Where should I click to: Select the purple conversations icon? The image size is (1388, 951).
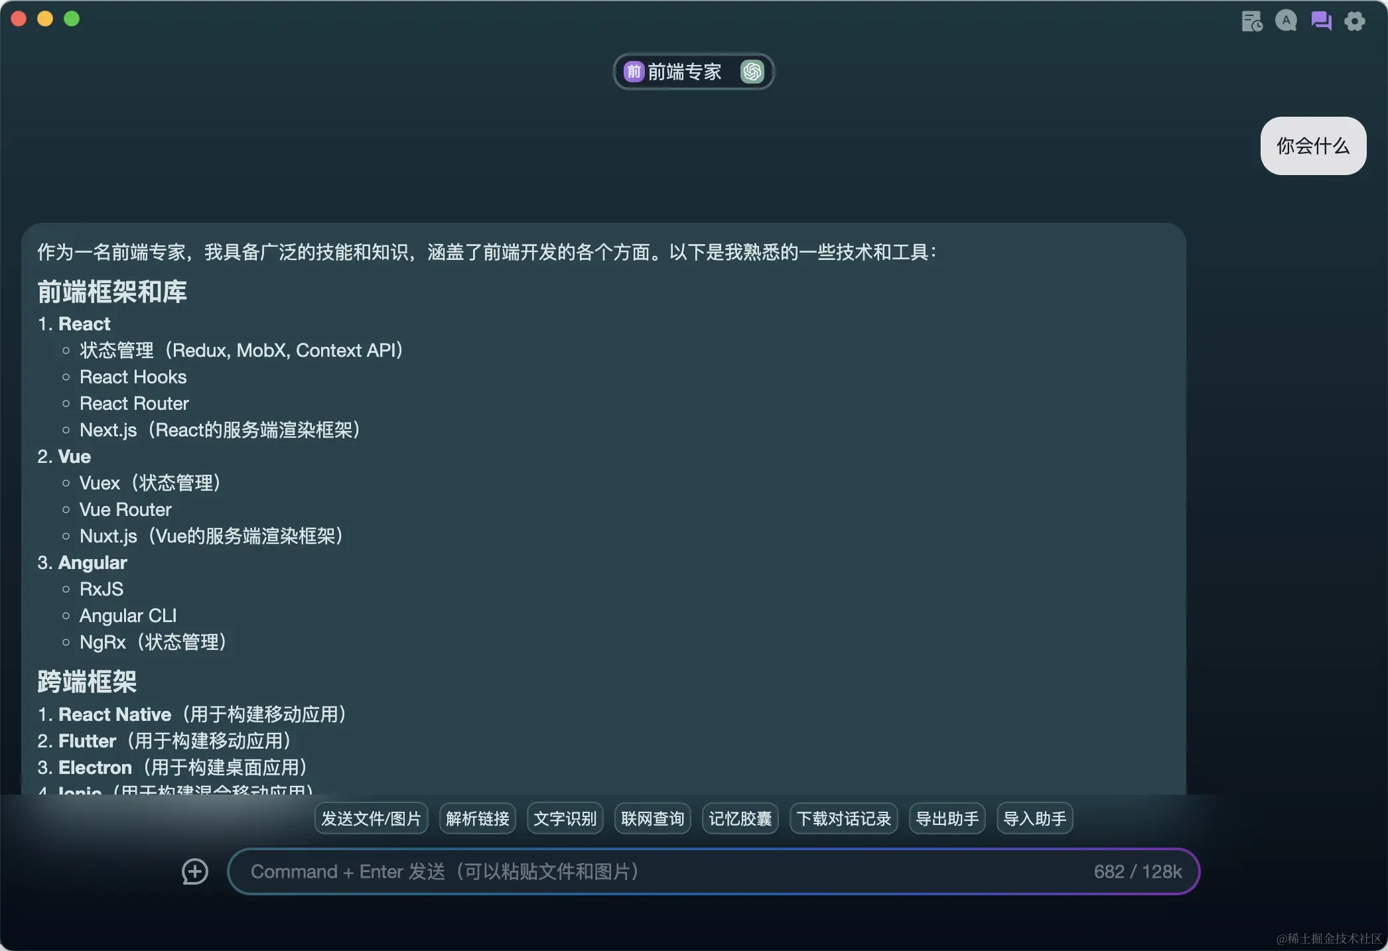point(1320,21)
